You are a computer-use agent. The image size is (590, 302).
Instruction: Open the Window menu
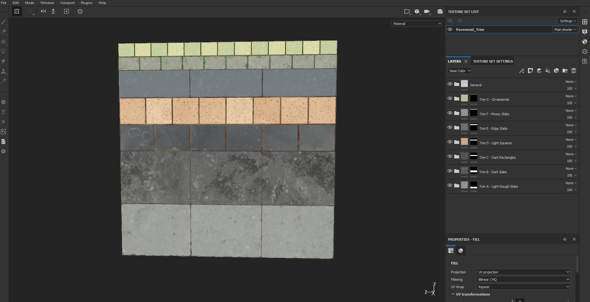[x=47, y=3]
